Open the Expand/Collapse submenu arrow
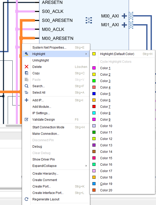Viewport: 156px width, 205px height. click(x=86, y=166)
